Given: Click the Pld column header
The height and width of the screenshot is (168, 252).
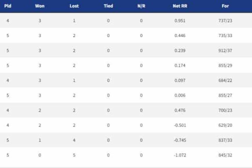Looking at the screenshot, I should (8, 6).
